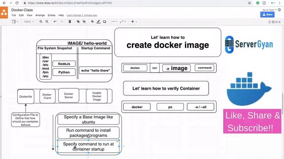Image resolution: width=284 pixels, height=159 pixels.
Task: Select 'Run command to install packages' box
Action: click(x=88, y=132)
